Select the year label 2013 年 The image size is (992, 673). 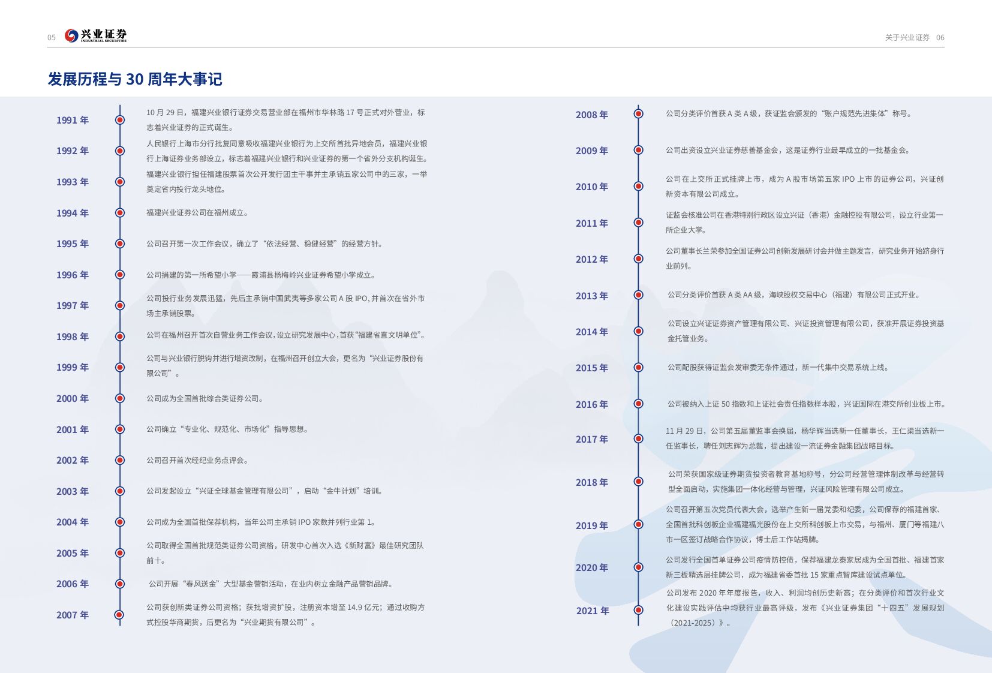(x=592, y=296)
